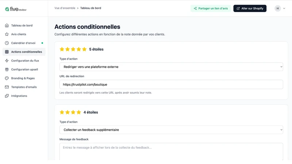The height and width of the screenshot is (164, 292).
Task: Click the 4 étoiles label
Action: click(x=91, y=112)
